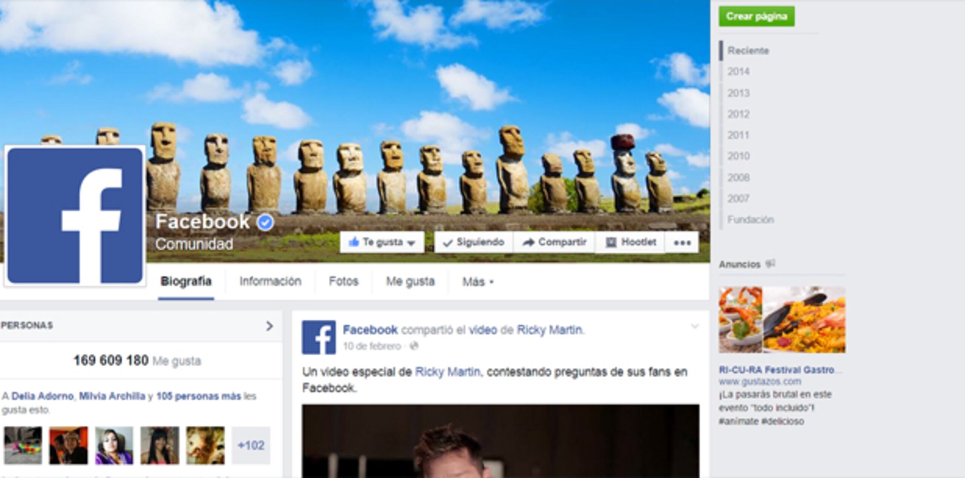965x478 pixels.
Task: Click the blue verified badge next to Facebook
Action: point(265,222)
